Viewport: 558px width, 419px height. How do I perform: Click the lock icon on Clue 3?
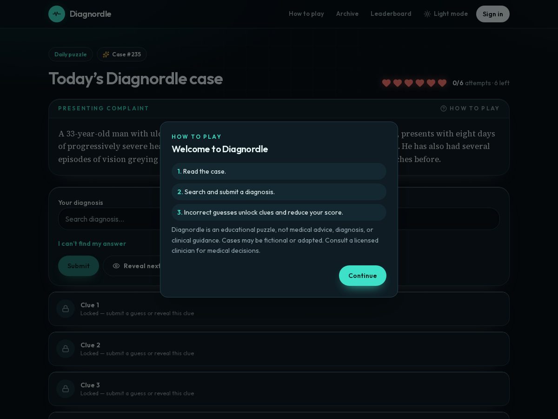click(x=66, y=389)
